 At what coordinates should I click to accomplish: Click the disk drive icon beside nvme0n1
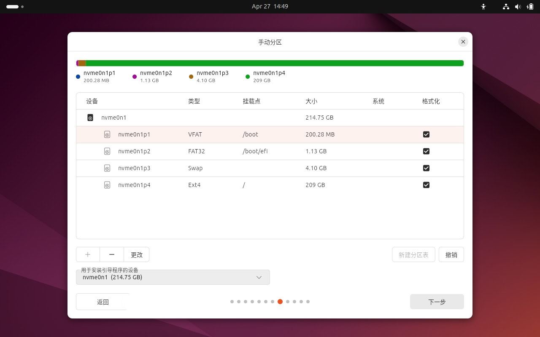(x=90, y=118)
